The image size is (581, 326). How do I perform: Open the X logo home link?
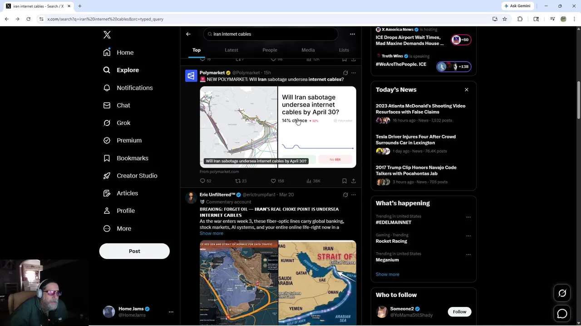tap(107, 35)
